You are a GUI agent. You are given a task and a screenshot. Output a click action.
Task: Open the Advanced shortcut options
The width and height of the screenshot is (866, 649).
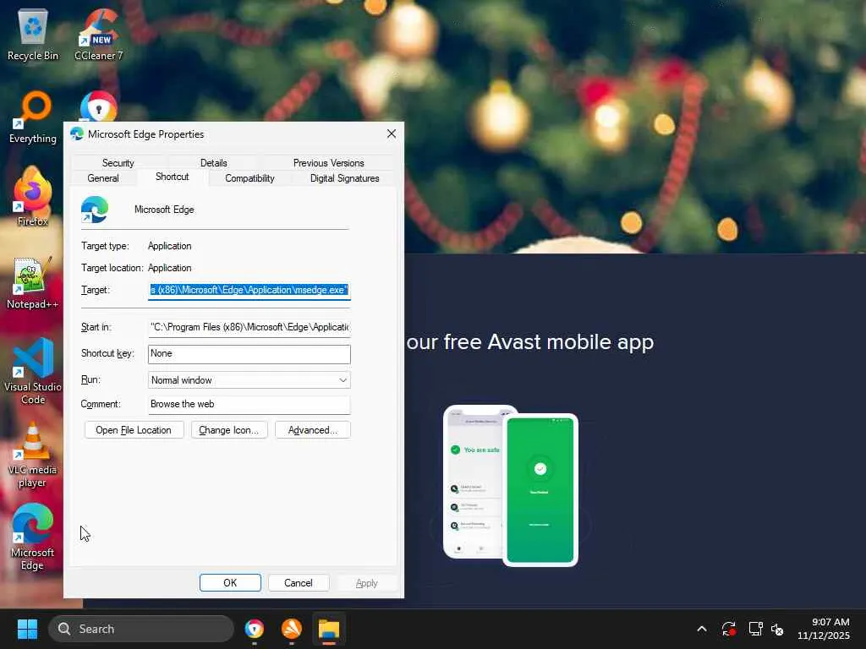click(313, 430)
